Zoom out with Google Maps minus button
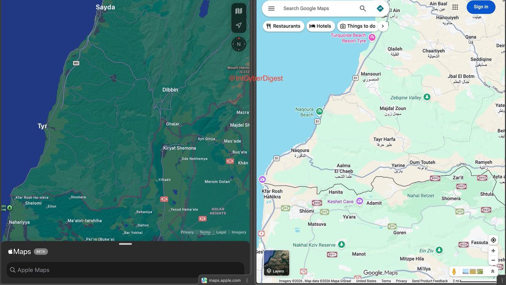The height and width of the screenshot is (285, 506). tap(493, 260)
